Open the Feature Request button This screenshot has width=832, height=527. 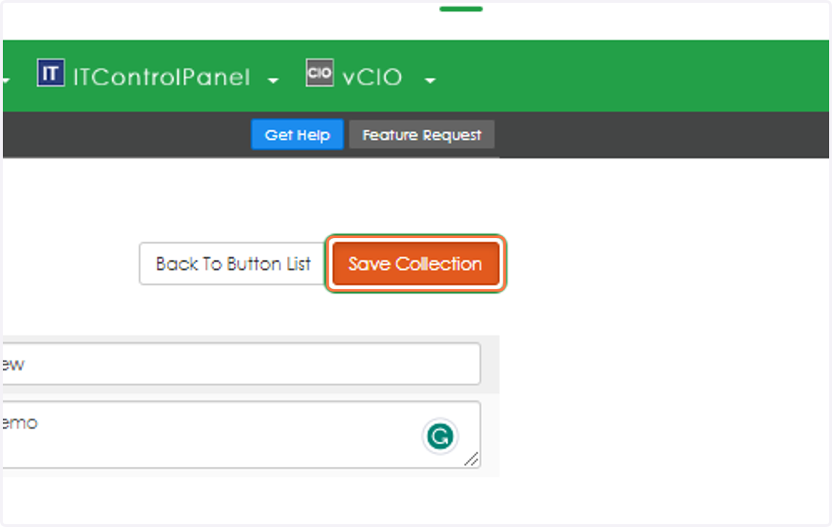click(422, 135)
